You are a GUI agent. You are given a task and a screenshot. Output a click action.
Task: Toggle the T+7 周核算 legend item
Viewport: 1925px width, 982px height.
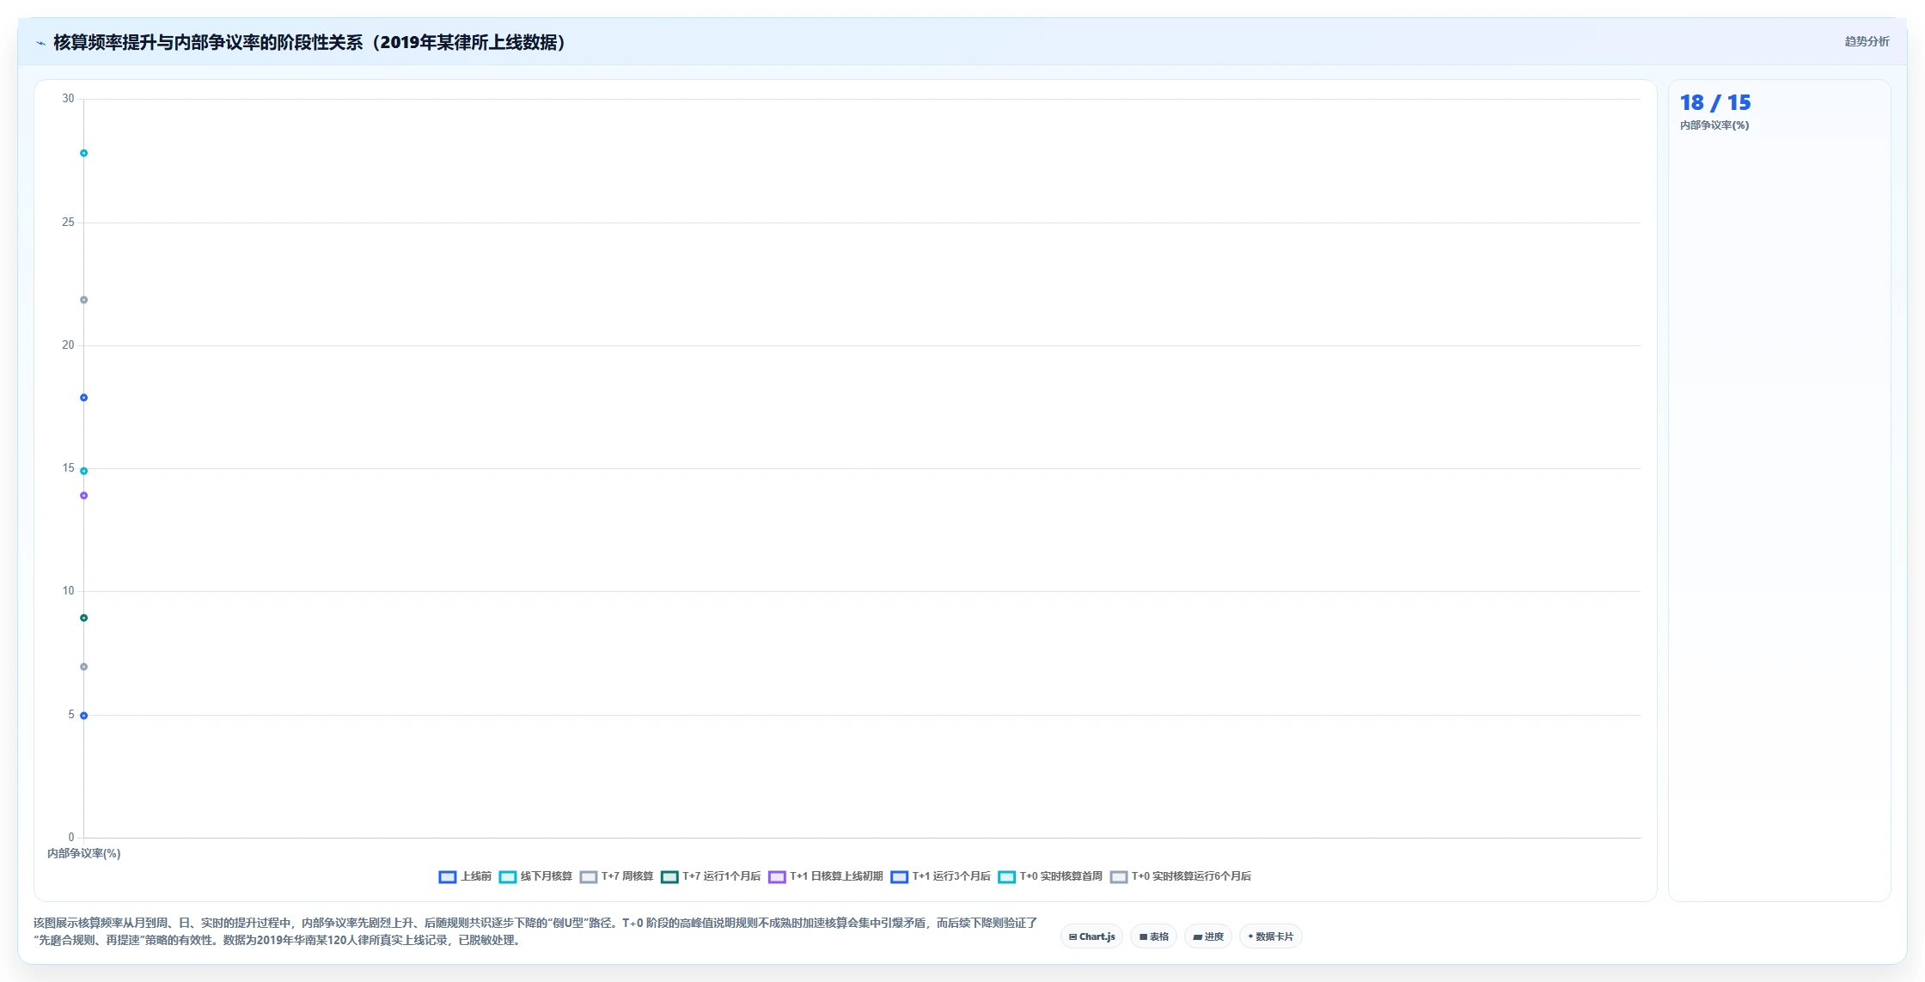[616, 876]
